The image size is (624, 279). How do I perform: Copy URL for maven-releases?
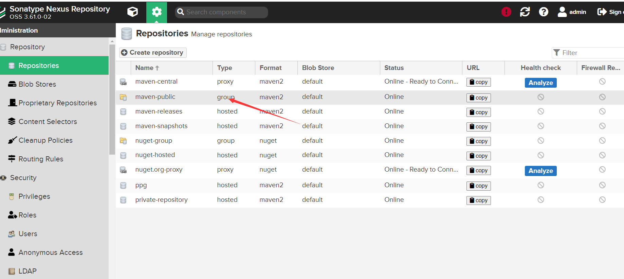click(x=478, y=112)
